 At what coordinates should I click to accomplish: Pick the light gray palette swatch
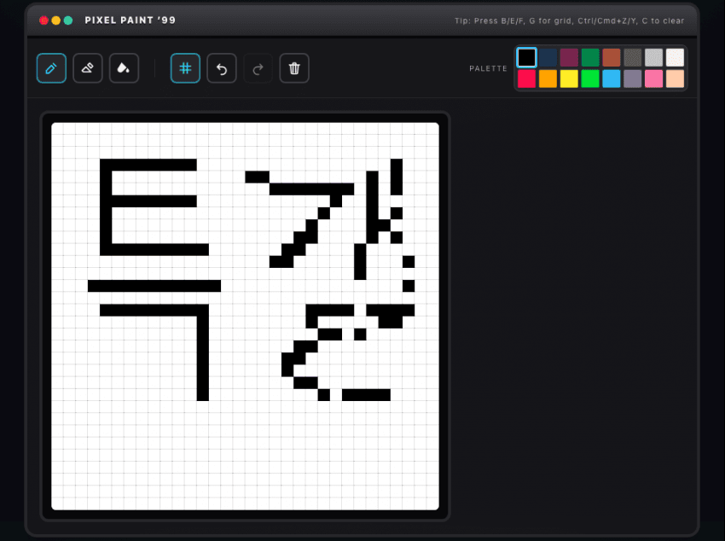tap(654, 58)
